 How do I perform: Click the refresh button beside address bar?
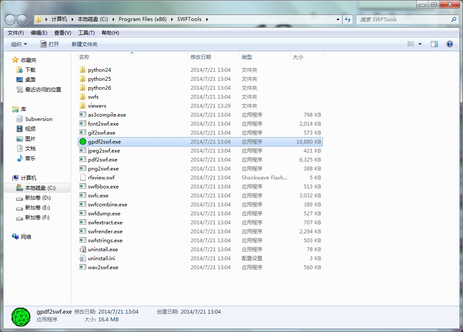(348, 20)
